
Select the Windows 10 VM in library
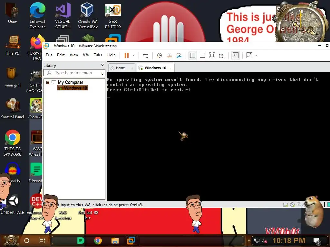73,88
